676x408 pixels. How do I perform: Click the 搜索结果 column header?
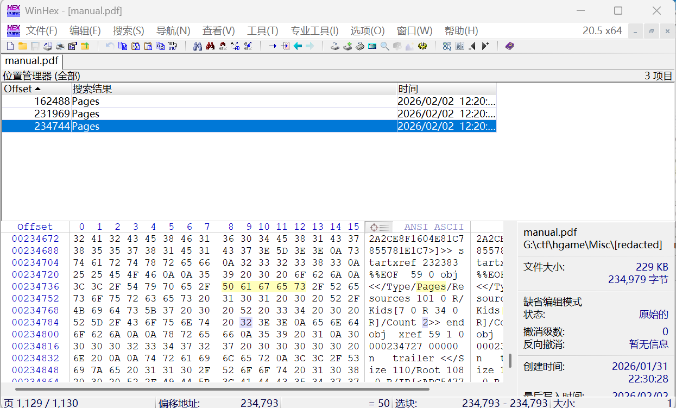pos(233,89)
